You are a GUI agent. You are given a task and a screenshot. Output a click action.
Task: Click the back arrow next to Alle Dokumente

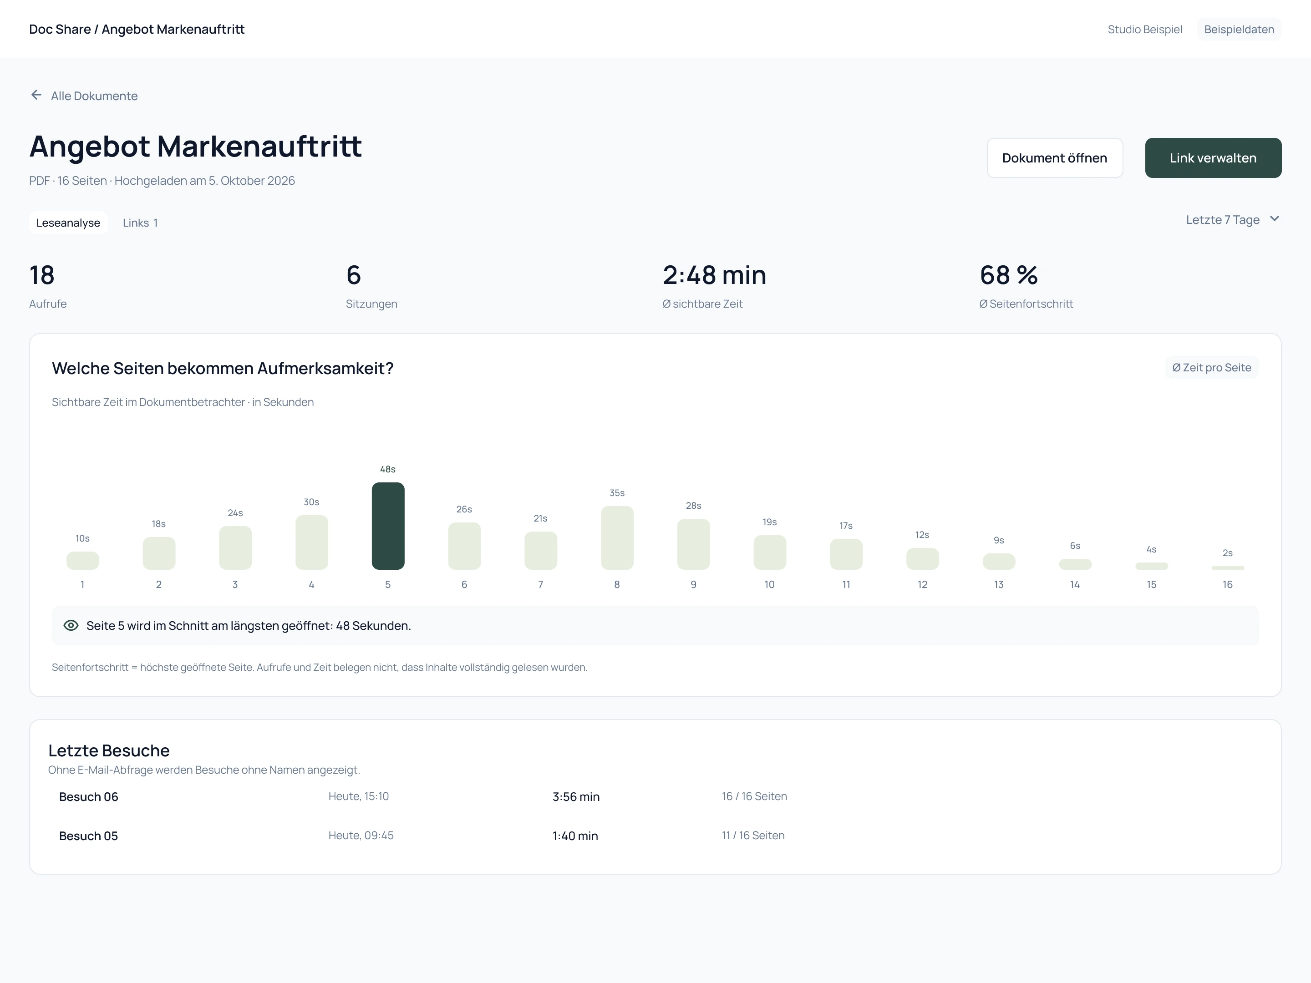pyautogui.click(x=36, y=95)
